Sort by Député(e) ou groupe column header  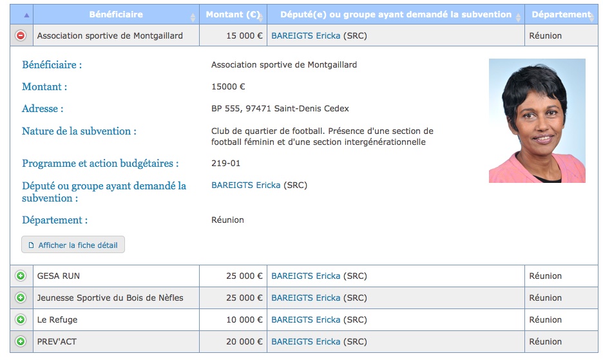pyautogui.click(x=396, y=15)
